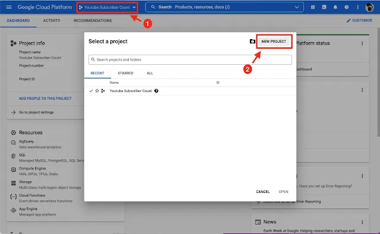Click the NEW PROJECT button
The width and height of the screenshot is (380, 234).
coord(274,42)
